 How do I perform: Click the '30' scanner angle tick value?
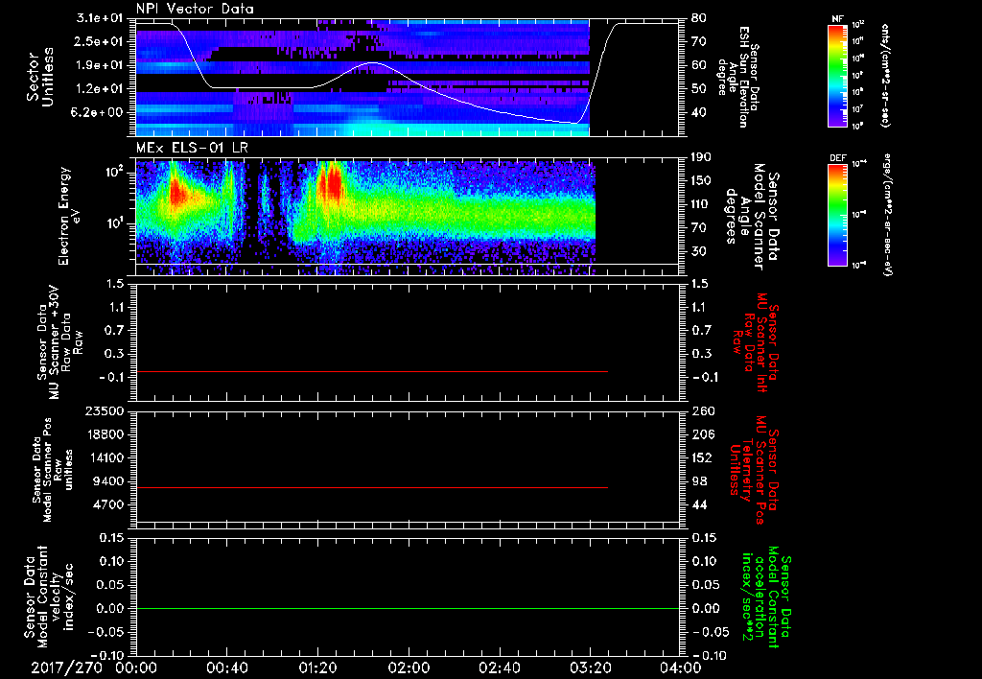click(x=698, y=251)
